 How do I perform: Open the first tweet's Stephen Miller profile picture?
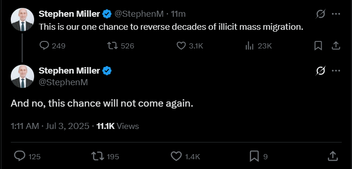point(22,20)
